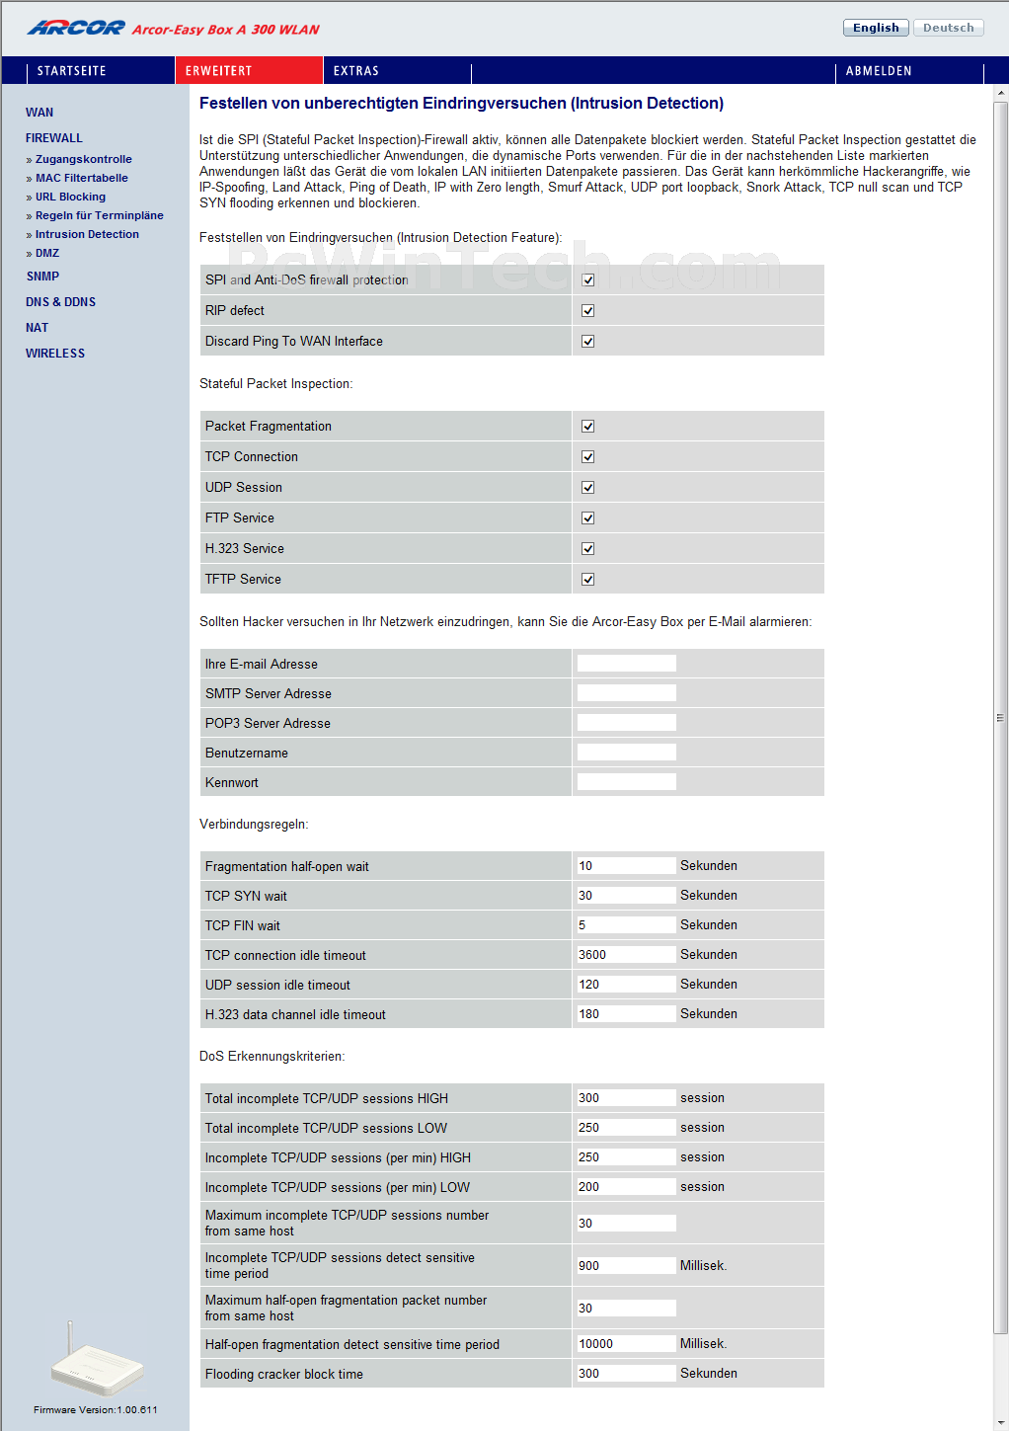Open the DMZ sidebar link
1009x1431 pixels.
click(x=47, y=253)
